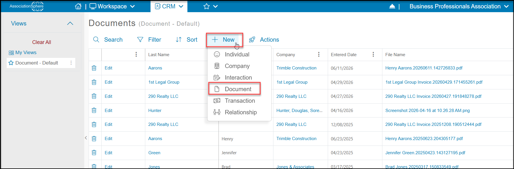Click the home icon in top bar
This screenshot has width=514, height=169.
78,6
